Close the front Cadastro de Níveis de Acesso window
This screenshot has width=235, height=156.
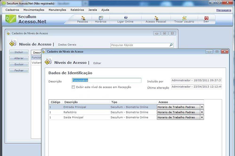(225, 52)
